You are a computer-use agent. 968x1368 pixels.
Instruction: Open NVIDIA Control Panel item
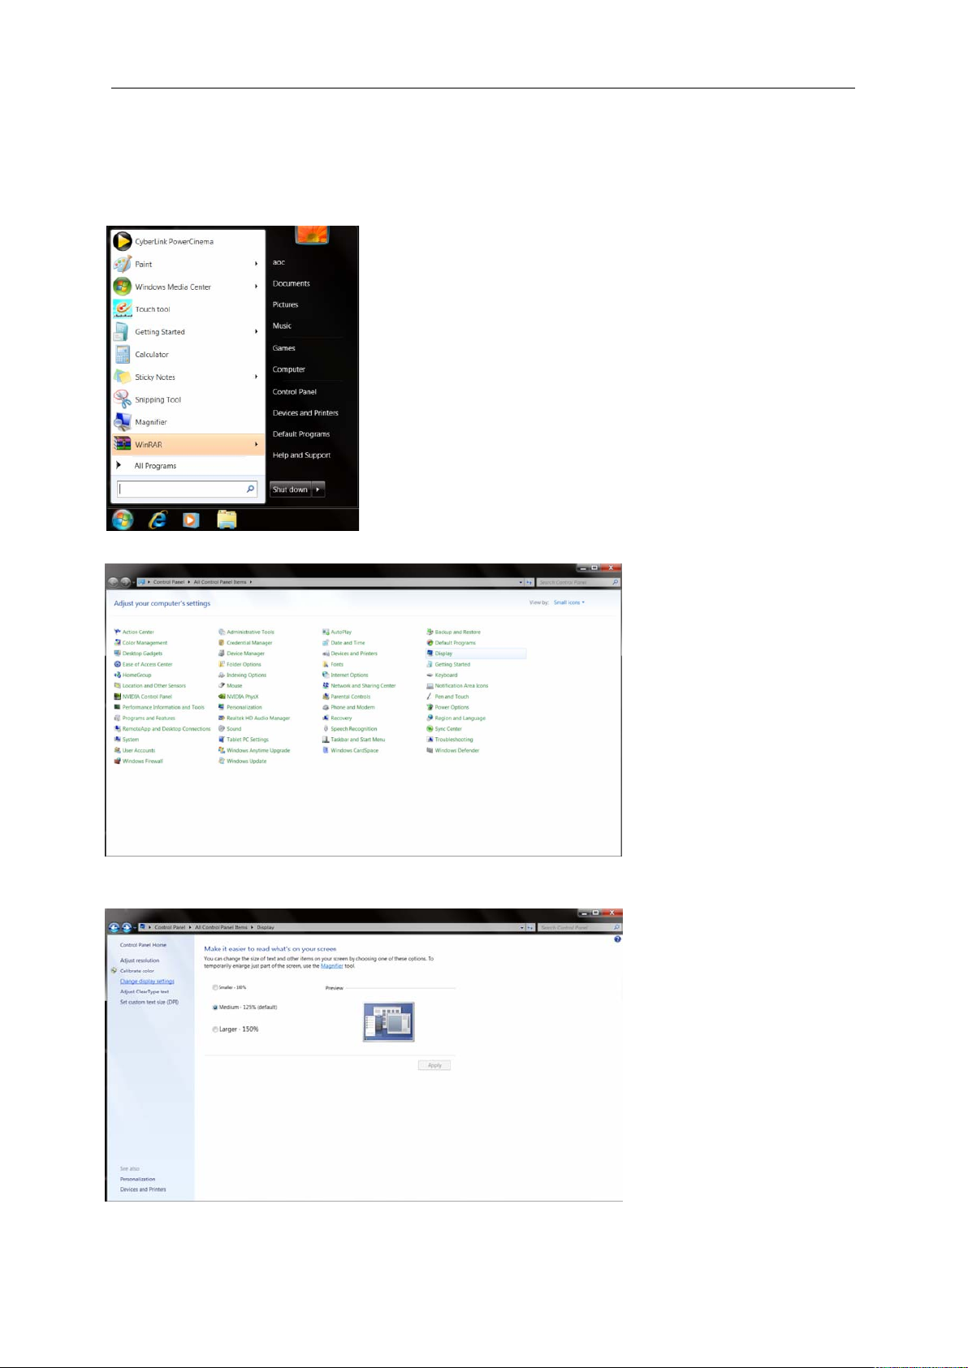pos(143,697)
